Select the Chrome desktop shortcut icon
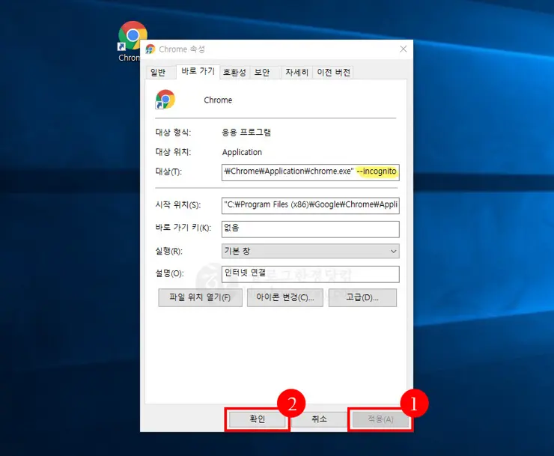 tap(133, 37)
